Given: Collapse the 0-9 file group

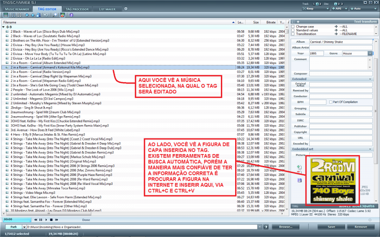Looking at the screenshot, I should [x=3, y=27].
